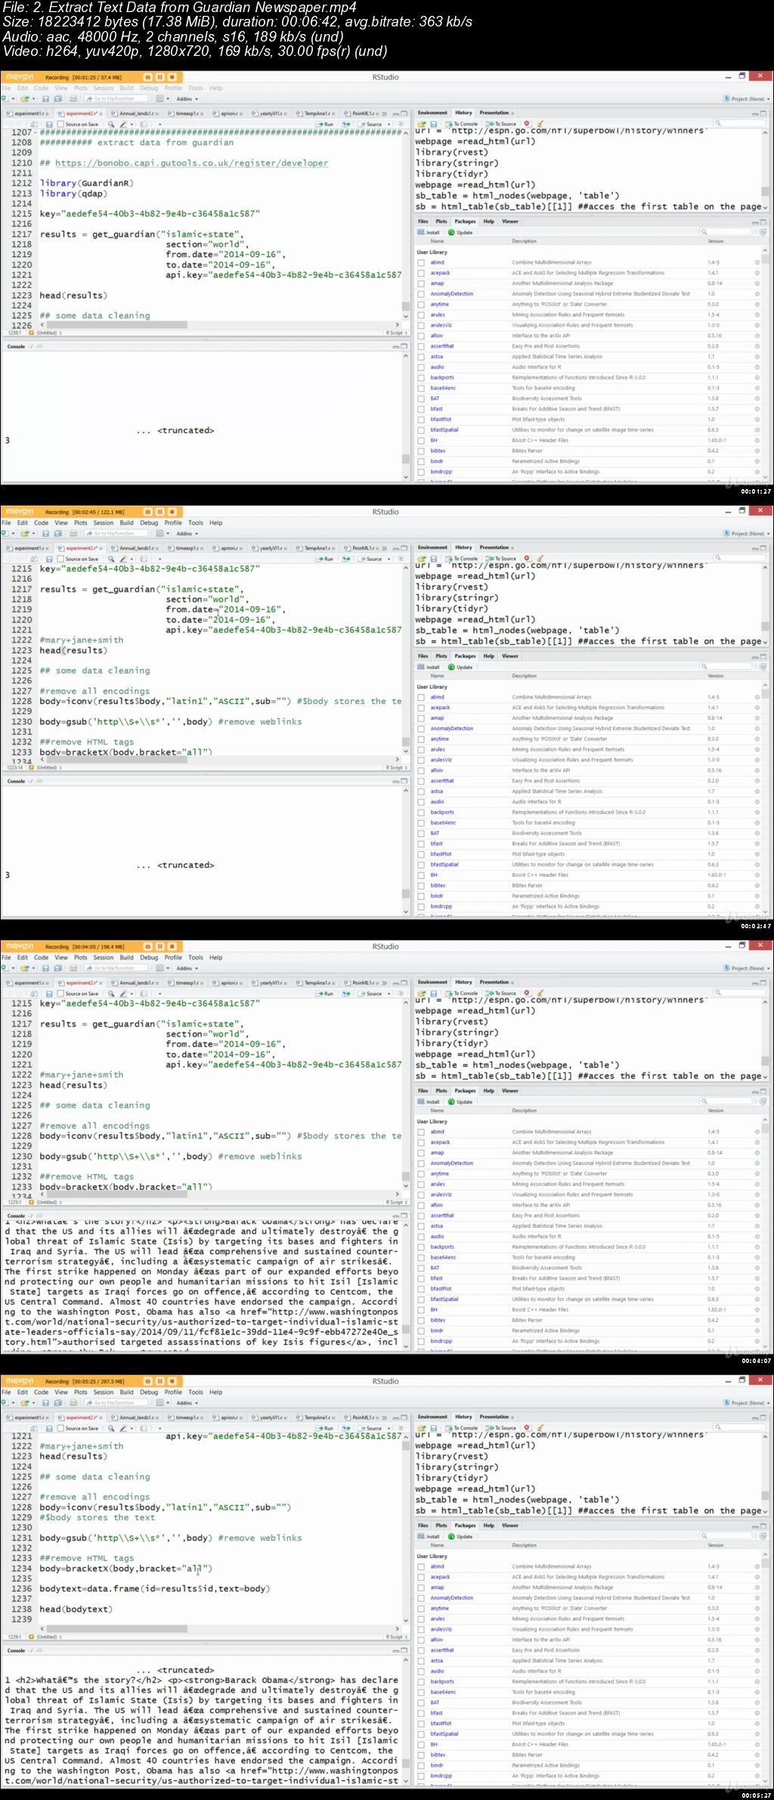Click new file icon in frame stamped 00:02:47

click(x=5, y=533)
